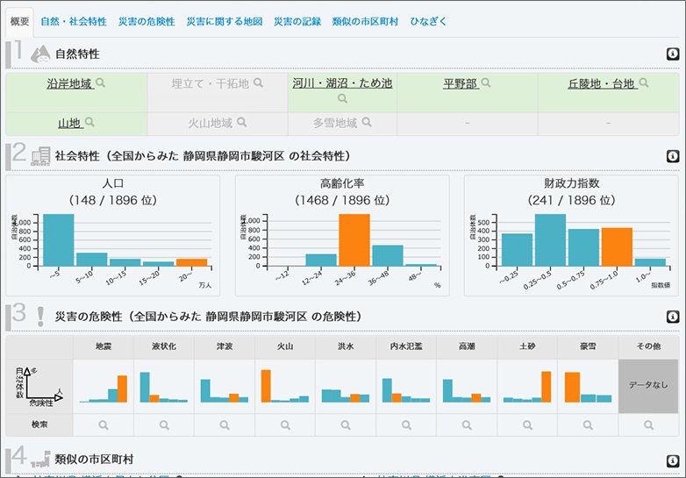This screenshot has width=686, height=478.
Task: Click the 河川・湖沼・ため池 link
Action: coord(342,83)
